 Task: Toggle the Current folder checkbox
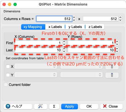pyautogui.click(x=6, y=85)
